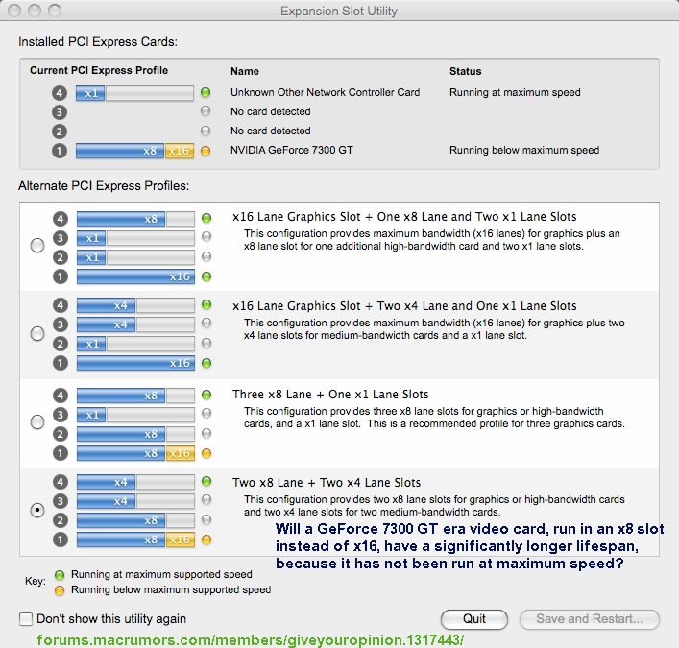Click the window close button
679x648 pixels.
14,11
